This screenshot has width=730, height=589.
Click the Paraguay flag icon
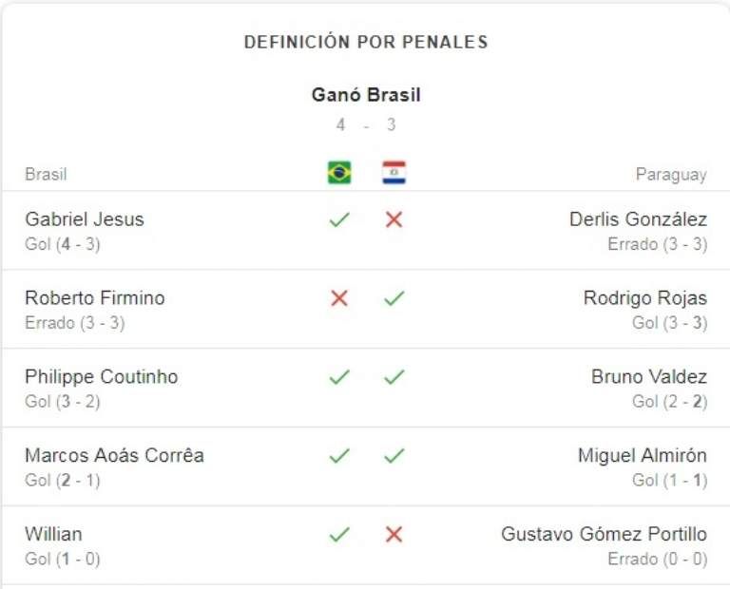tap(394, 173)
